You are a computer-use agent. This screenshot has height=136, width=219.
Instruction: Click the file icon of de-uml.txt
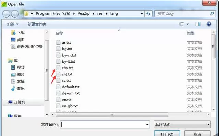click(x=58, y=93)
